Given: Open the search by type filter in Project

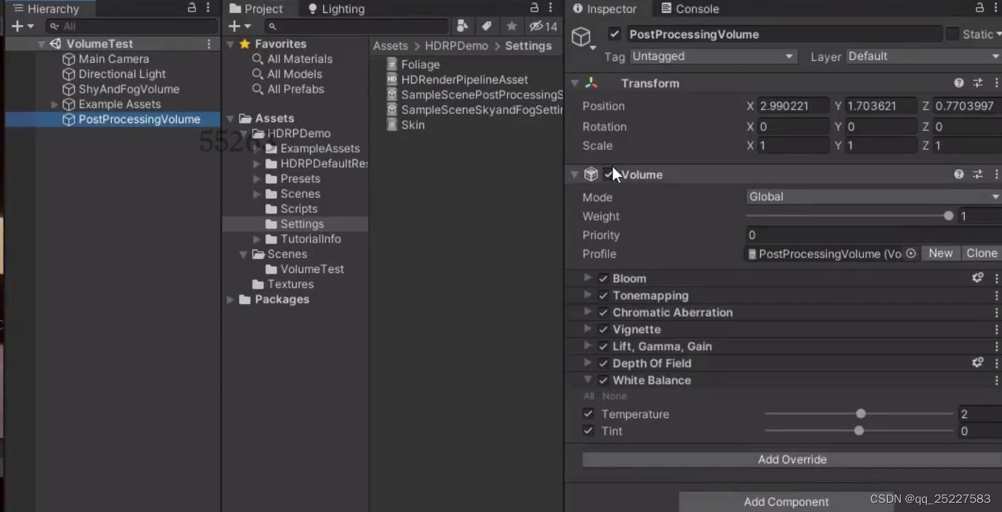Looking at the screenshot, I should pyautogui.click(x=463, y=25).
